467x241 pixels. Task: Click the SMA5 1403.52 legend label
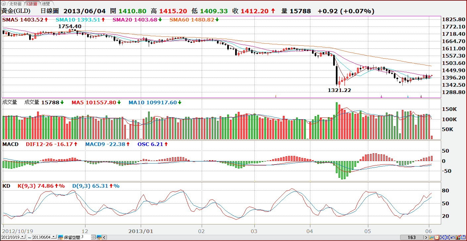pos(25,20)
